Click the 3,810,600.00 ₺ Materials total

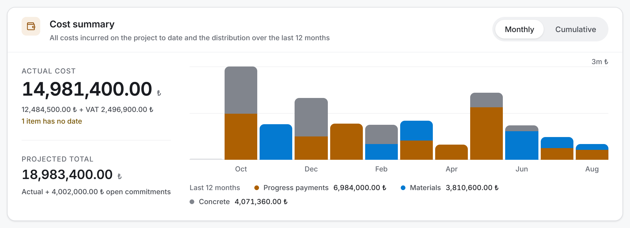point(472,188)
